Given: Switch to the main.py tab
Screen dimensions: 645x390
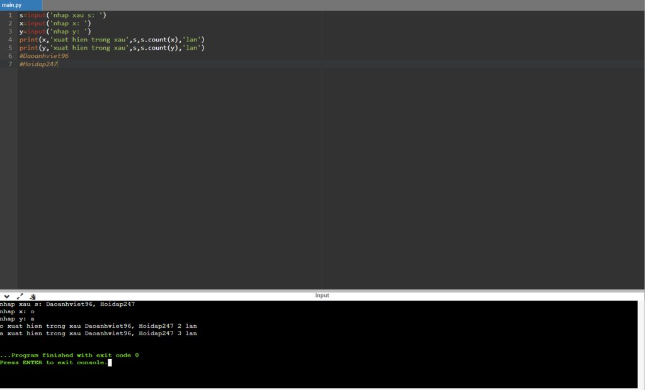Looking at the screenshot, I should point(21,5).
